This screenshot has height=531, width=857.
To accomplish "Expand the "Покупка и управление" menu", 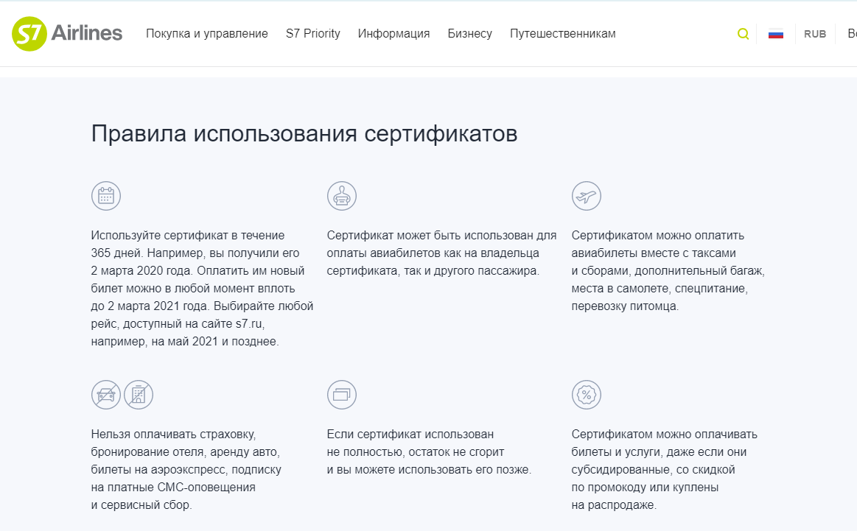I will (207, 34).
